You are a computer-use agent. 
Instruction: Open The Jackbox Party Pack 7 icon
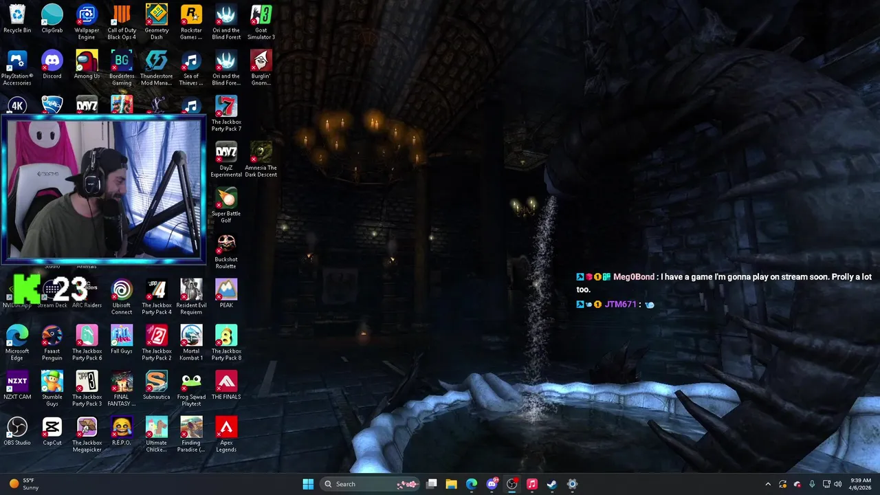point(226,113)
